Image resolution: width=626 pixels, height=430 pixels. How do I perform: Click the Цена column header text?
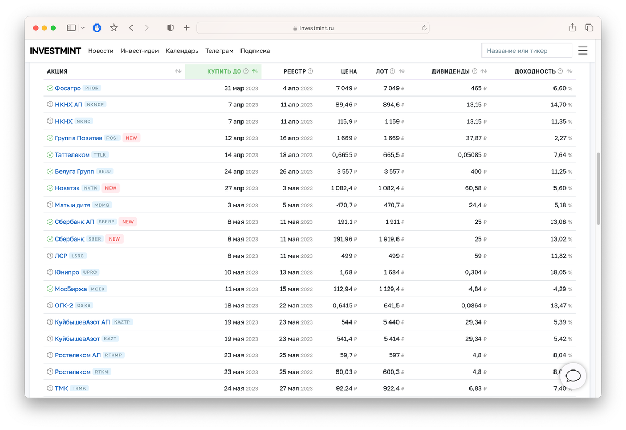(x=349, y=71)
